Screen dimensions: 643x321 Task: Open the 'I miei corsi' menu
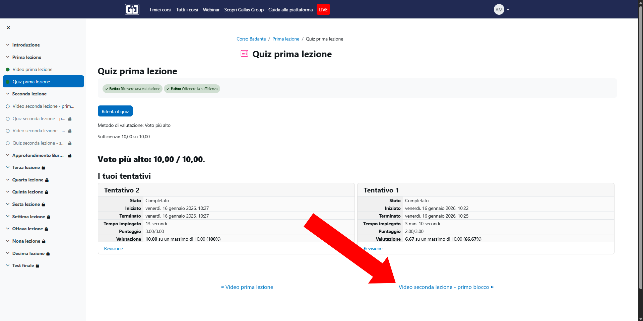(x=160, y=10)
